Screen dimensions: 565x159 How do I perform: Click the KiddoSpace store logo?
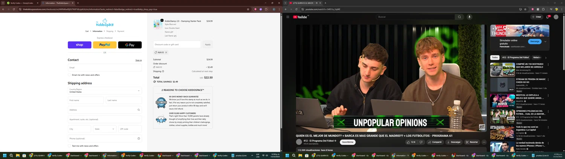tap(105, 23)
